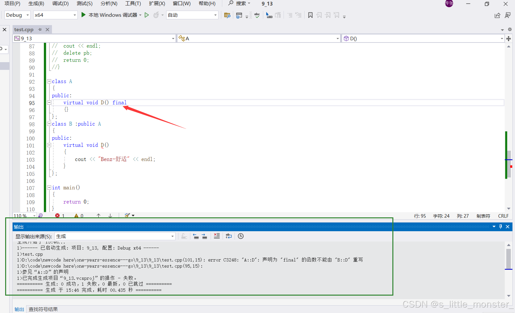The image size is (515, 313).
Task: Open the 工具(T) menu
Action: click(x=133, y=4)
